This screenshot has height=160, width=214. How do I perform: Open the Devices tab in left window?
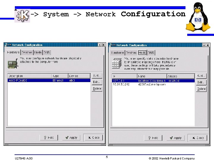pyautogui.click(x=27, y=52)
